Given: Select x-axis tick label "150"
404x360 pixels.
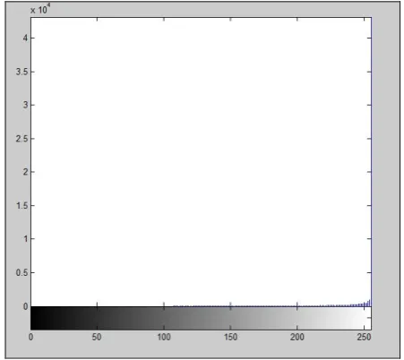Looking at the screenshot, I should click(230, 337).
